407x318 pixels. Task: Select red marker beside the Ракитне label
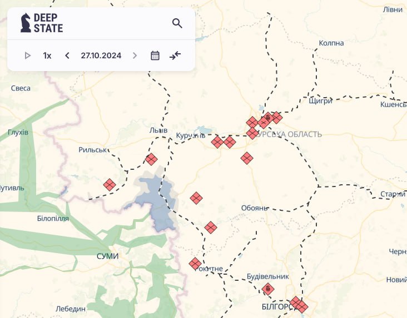pos(195,264)
